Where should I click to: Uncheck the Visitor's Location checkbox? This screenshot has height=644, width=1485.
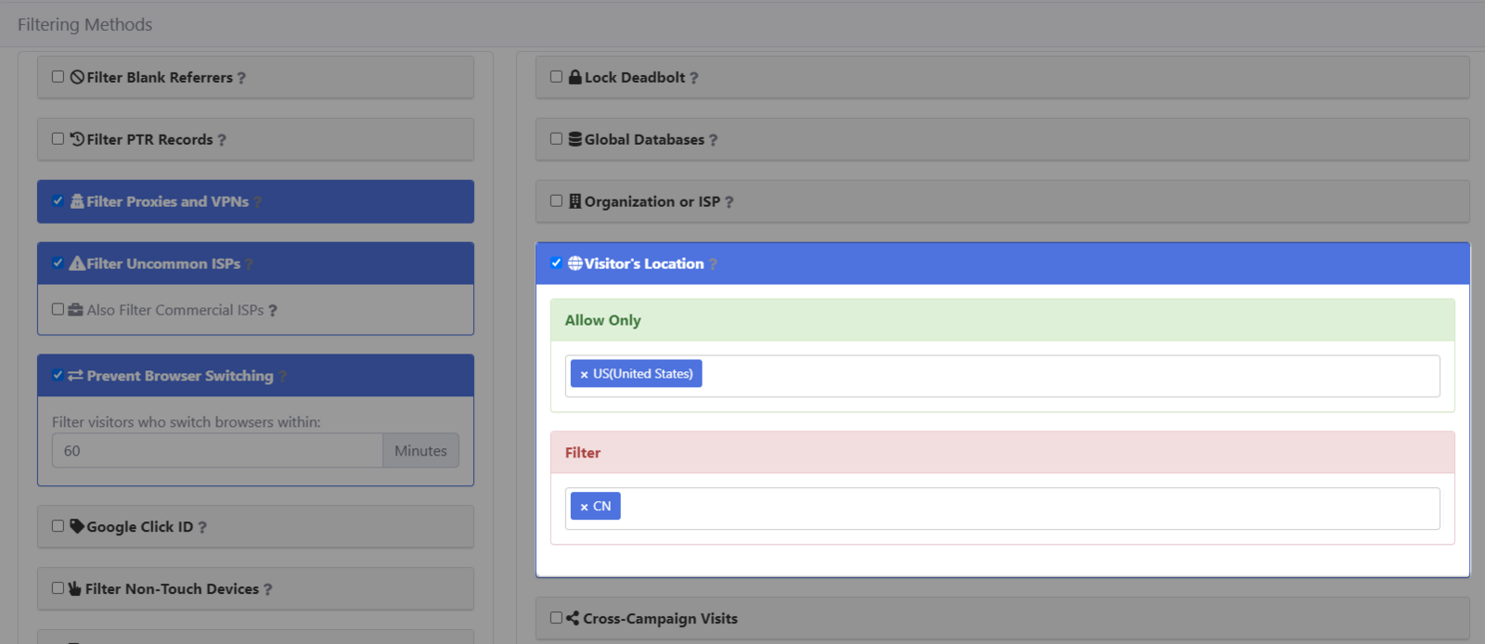[556, 264]
